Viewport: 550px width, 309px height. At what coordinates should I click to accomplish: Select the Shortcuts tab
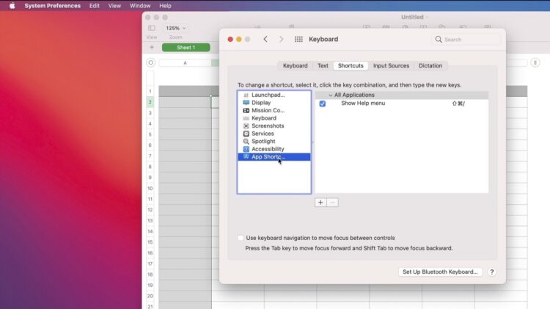[x=351, y=65]
